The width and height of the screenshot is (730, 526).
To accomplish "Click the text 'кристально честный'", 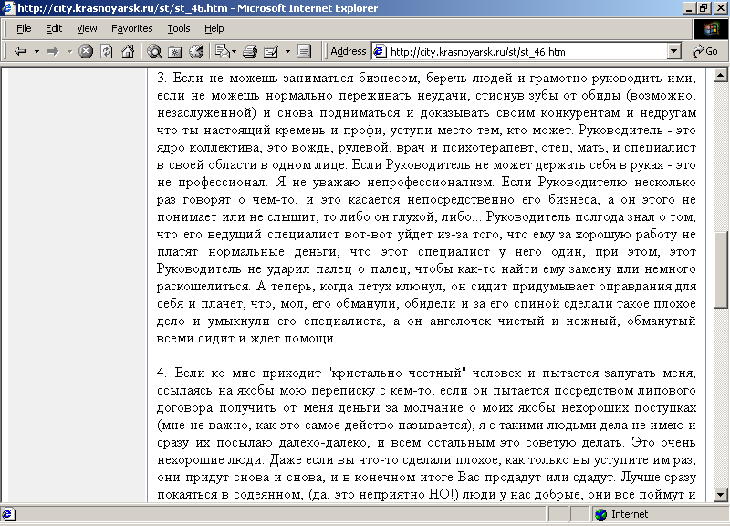I will (x=397, y=373).
